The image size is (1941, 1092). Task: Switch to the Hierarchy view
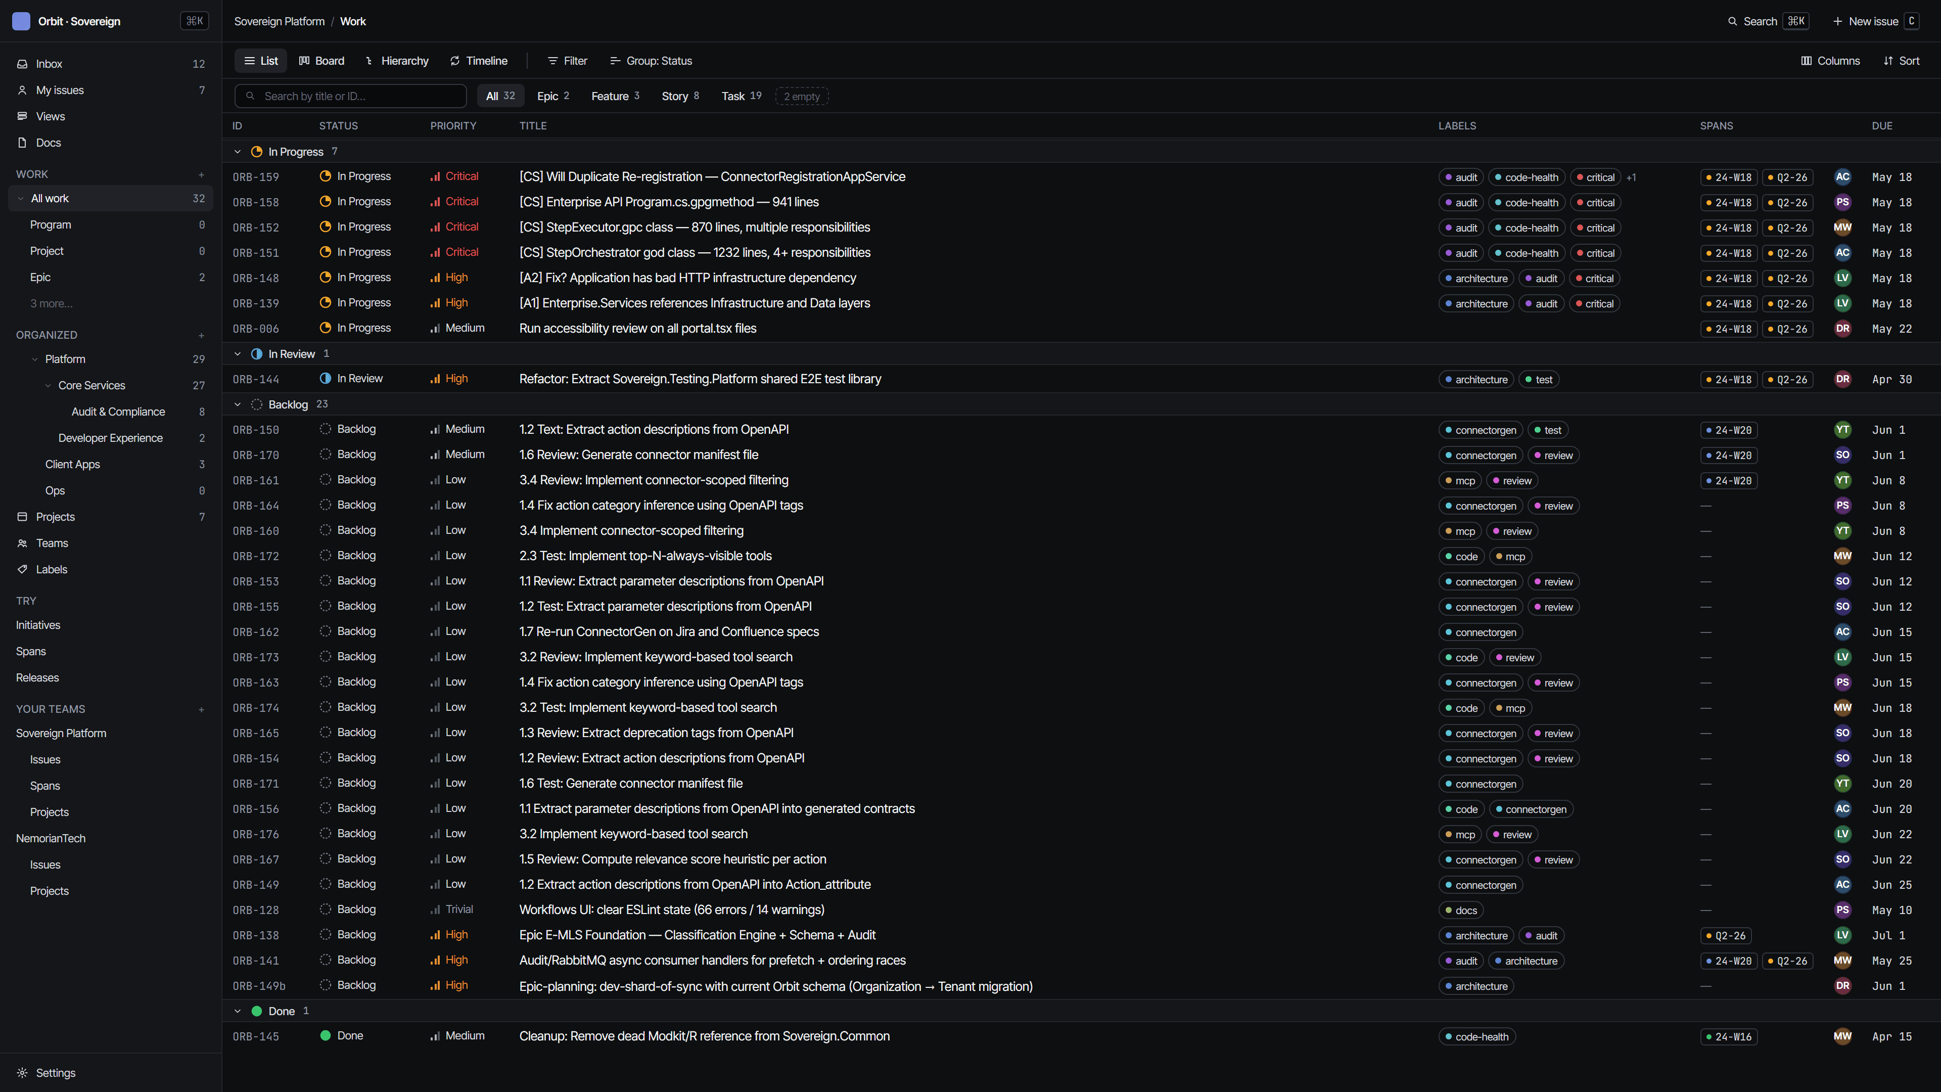(x=396, y=61)
